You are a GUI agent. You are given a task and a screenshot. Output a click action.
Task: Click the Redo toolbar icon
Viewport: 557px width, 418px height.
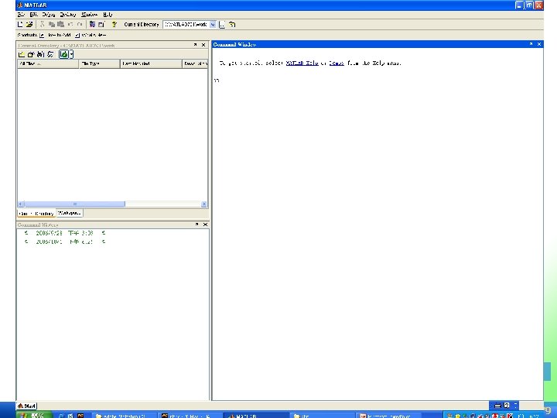coord(80,24)
